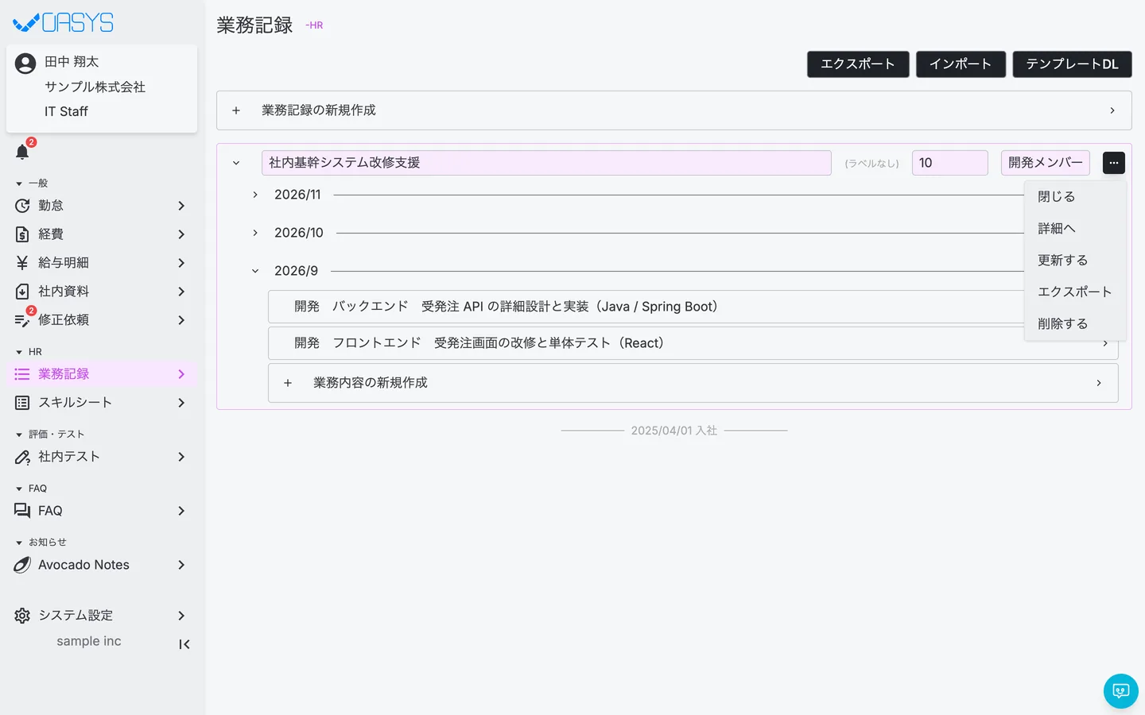1145x715 pixels.
Task: Click the (ラベルなし) label text
Action: (x=871, y=164)
